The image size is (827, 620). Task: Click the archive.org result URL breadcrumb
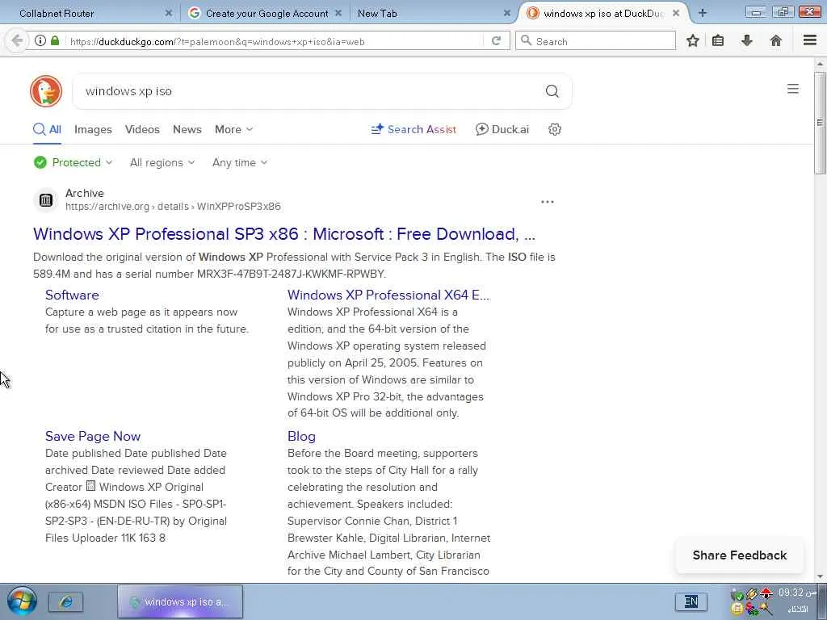point(173,207)
